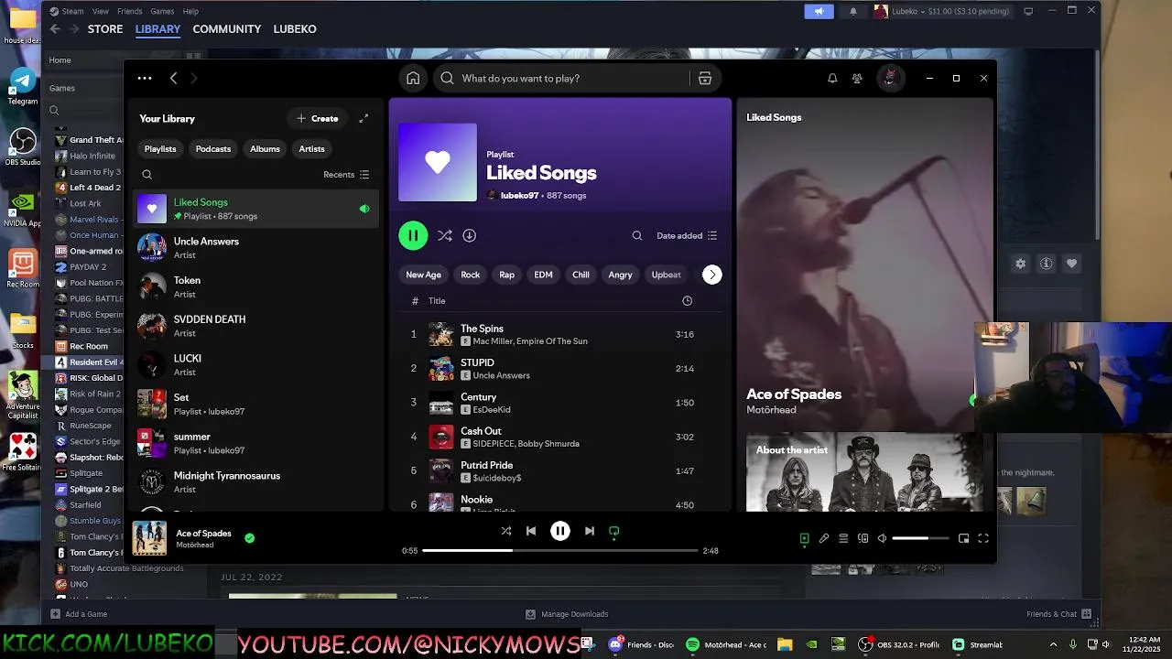Screen dimensions: 1172x659
Task: Show more genre filter chips
Action: 711,275
